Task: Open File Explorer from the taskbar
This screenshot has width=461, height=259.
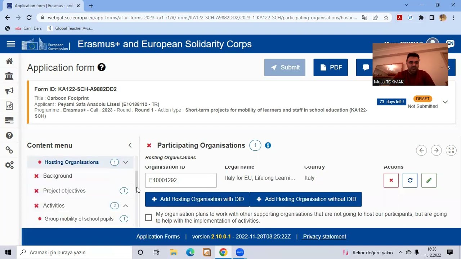Action: [173, 252]
